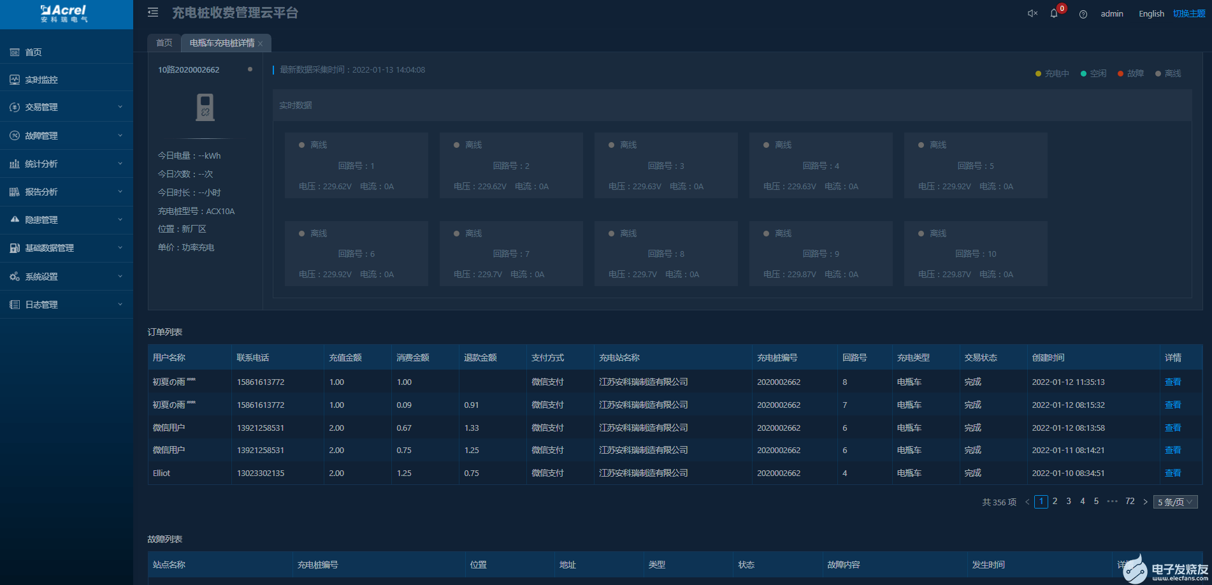Switch to the 首页 tab

(164, 43)
